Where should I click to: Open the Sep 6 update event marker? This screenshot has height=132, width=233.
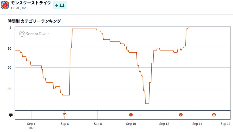tap(64, 115)
